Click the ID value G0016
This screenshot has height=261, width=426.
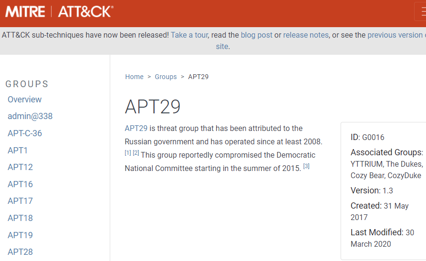(x=374, y=137)
